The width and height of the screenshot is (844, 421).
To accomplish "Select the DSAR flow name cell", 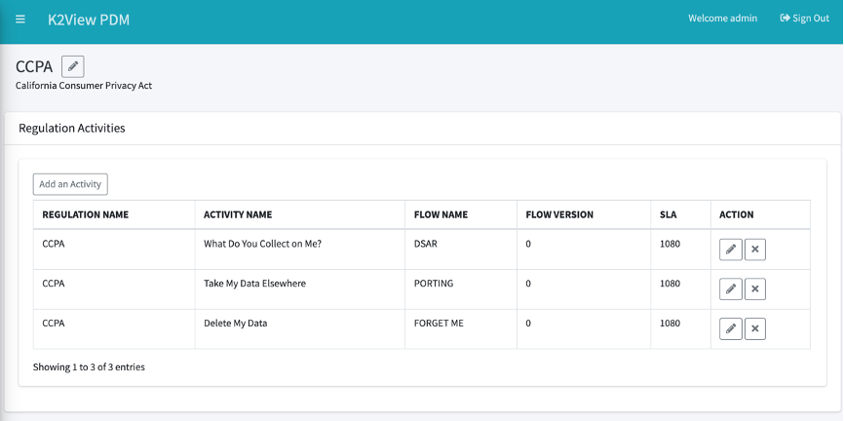I will (461, 249).
